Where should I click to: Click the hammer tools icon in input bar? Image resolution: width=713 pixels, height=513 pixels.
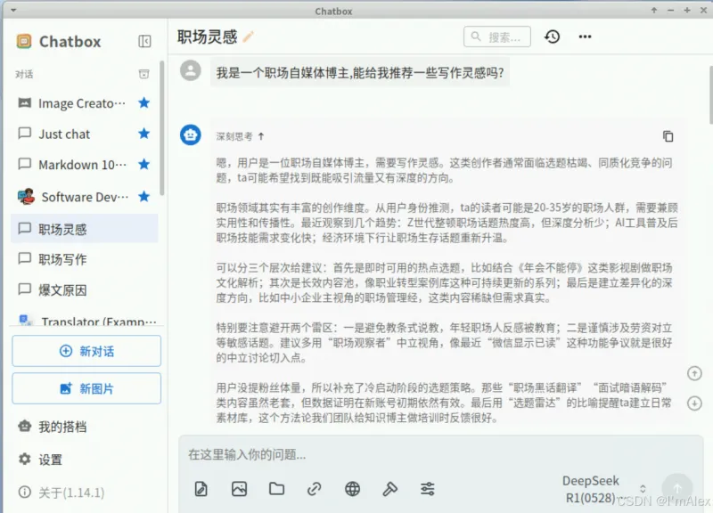[x=389, y=488]
